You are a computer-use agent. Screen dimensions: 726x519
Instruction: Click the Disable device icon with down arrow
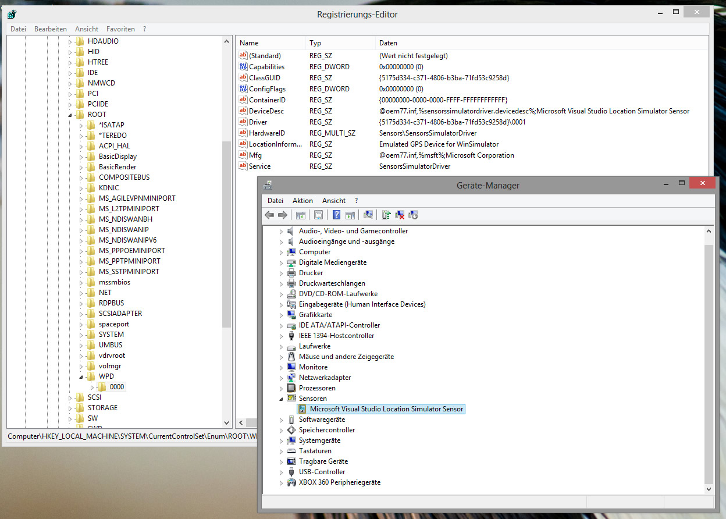pyautogui.click(x=413, y=215)
